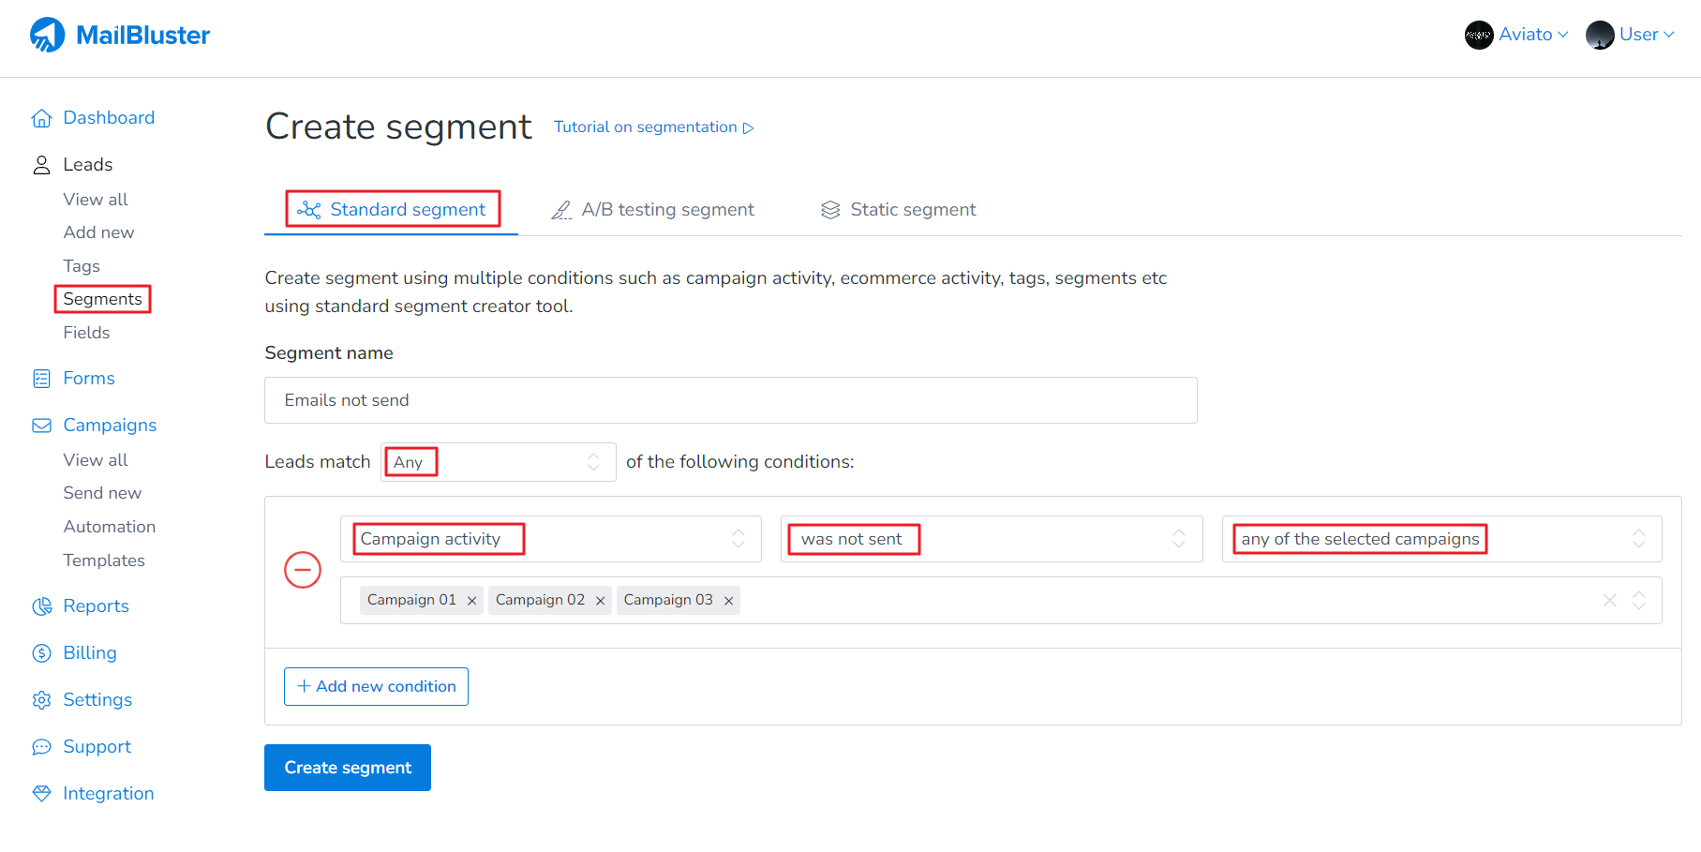Screen dimensions: 1701x852
Task: Click the Dashboard home icon
Action: (41, 118)
